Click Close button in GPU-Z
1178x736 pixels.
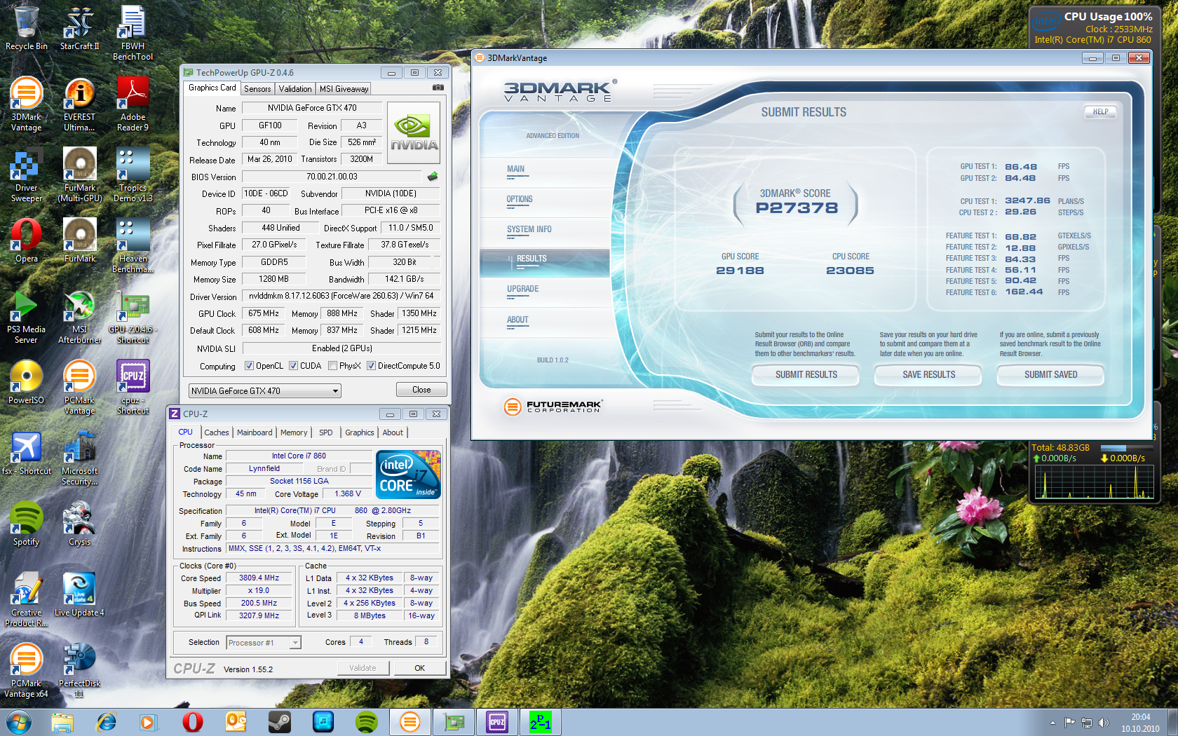(x=421, y=390)
